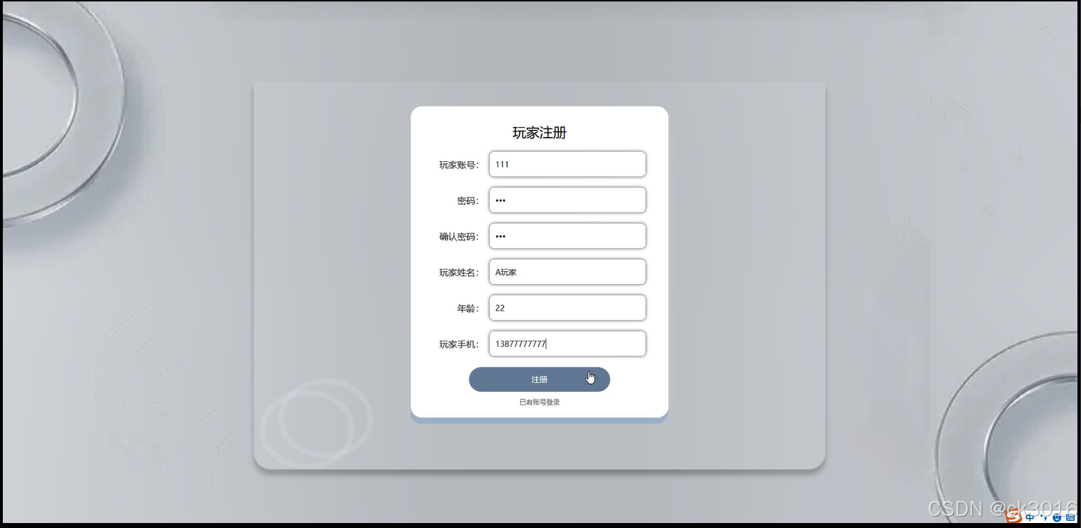Click the 年龄 field showing 22
The image size is (1081, 528).
pos(567,308)
